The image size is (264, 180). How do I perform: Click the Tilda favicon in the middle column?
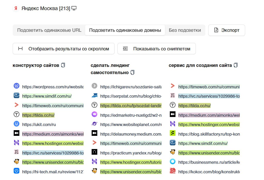[x=94, y=105]
